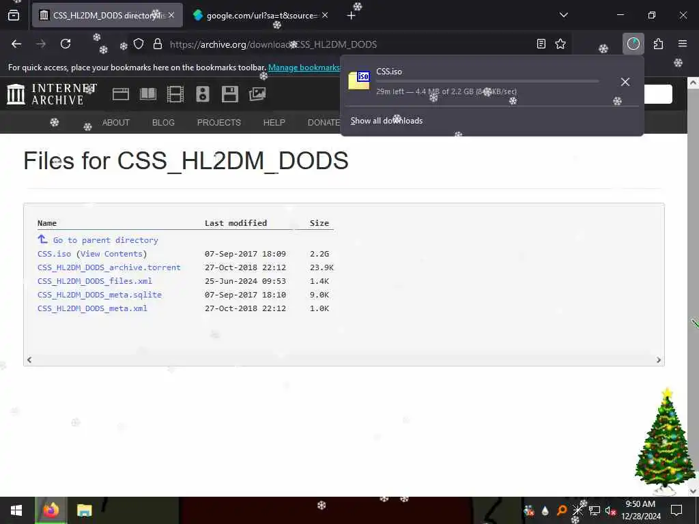Viewport: 699px width, 524px height.
Task: Open notification center icon
Action: coord(676,510)
